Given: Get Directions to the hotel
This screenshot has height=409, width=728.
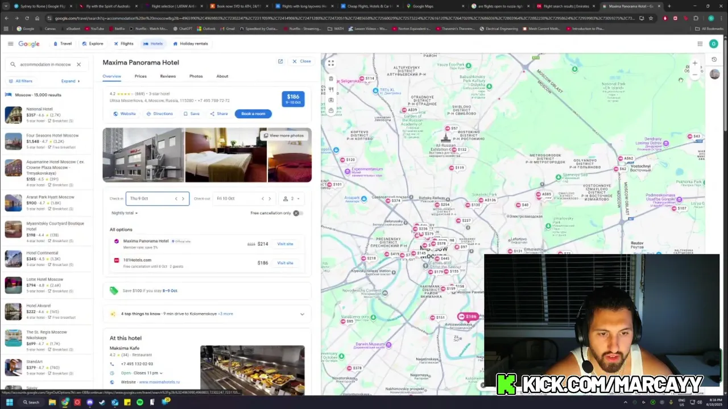Looking at the screenshot, I should (x=159, y=114).
